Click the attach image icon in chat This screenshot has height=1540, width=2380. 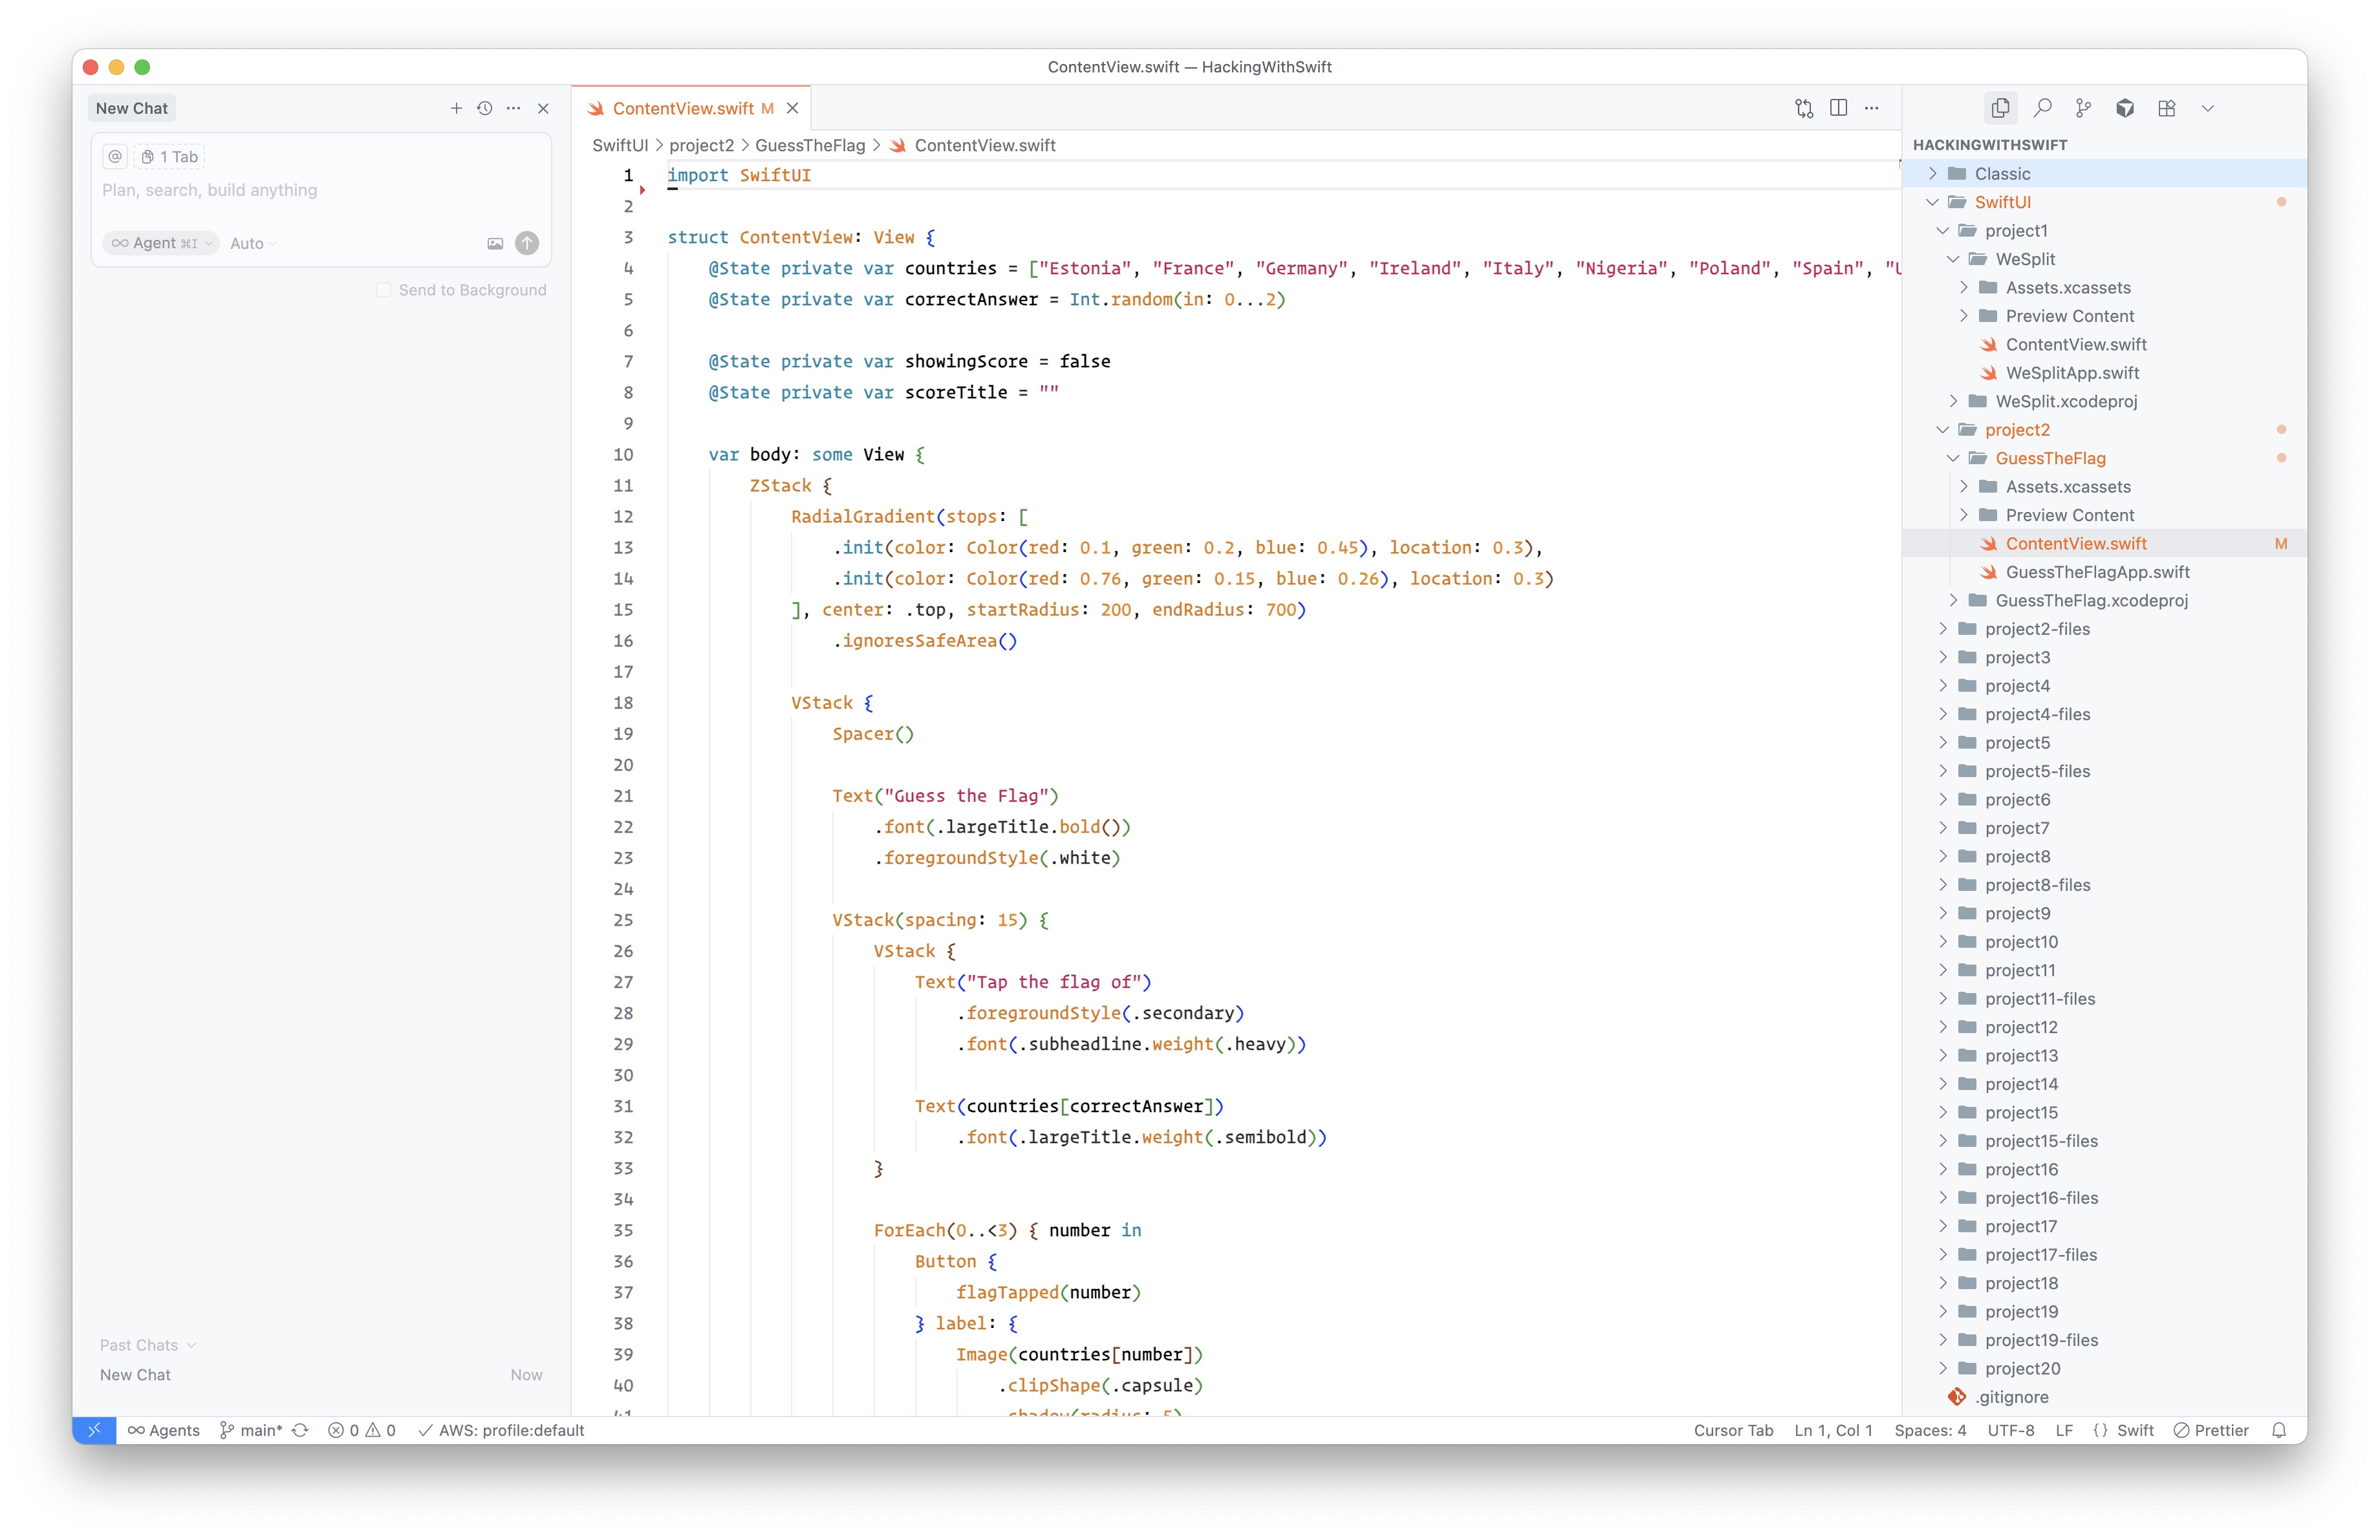tap(495, 243)
